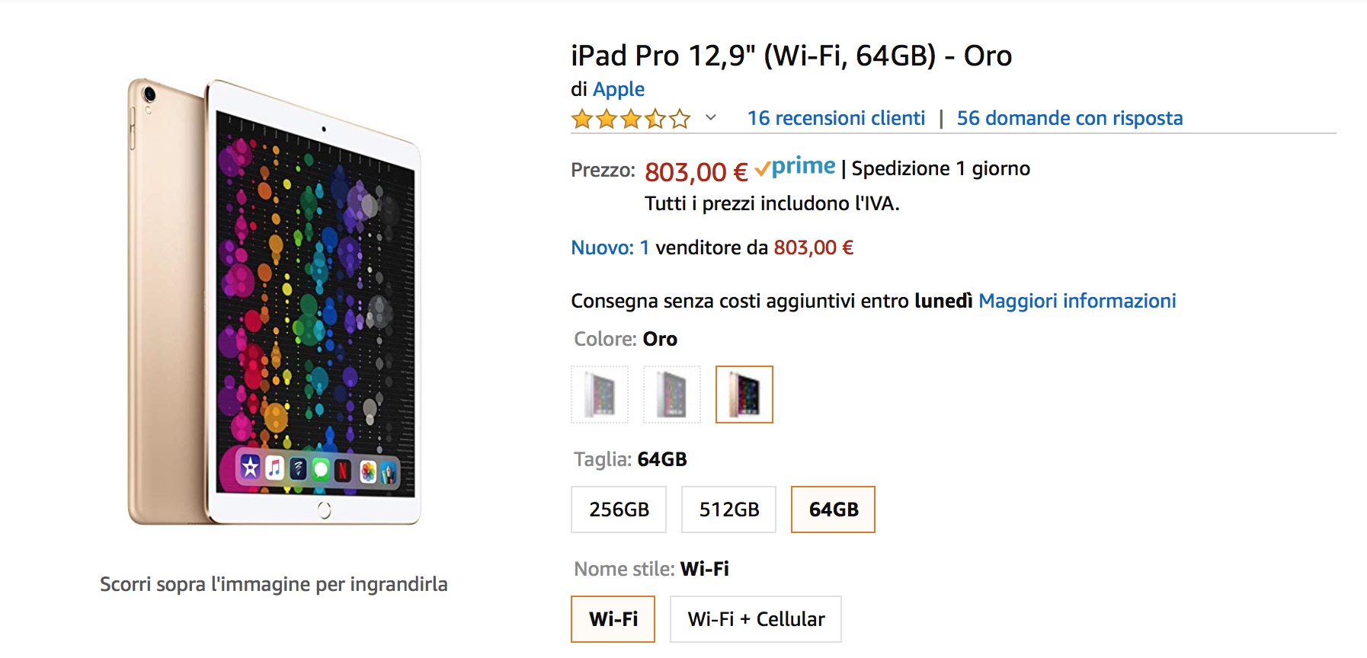The height and width of the screenshot is (658, 1367).
Task: Choose the 256GB storage option
Action: click(x=619, y=509)
